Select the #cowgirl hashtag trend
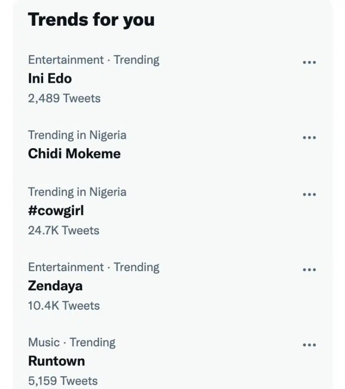Screen dimensions: 345x389 click(56, 211)
